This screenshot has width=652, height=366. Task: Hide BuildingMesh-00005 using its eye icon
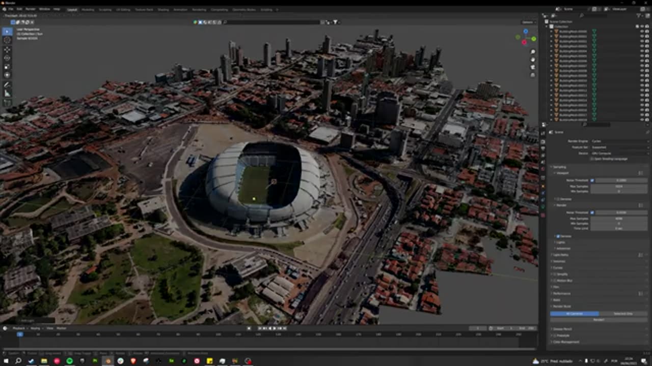click(x=641, y=56)
